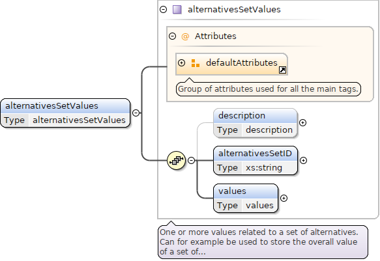Collapse the root alternativesSetValues element
The height and width of the screenshot is (261, 380).
[136, 113]
